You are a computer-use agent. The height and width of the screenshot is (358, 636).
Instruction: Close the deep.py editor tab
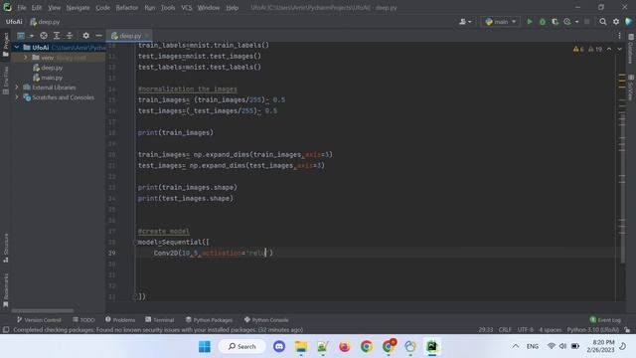[147, 36]
